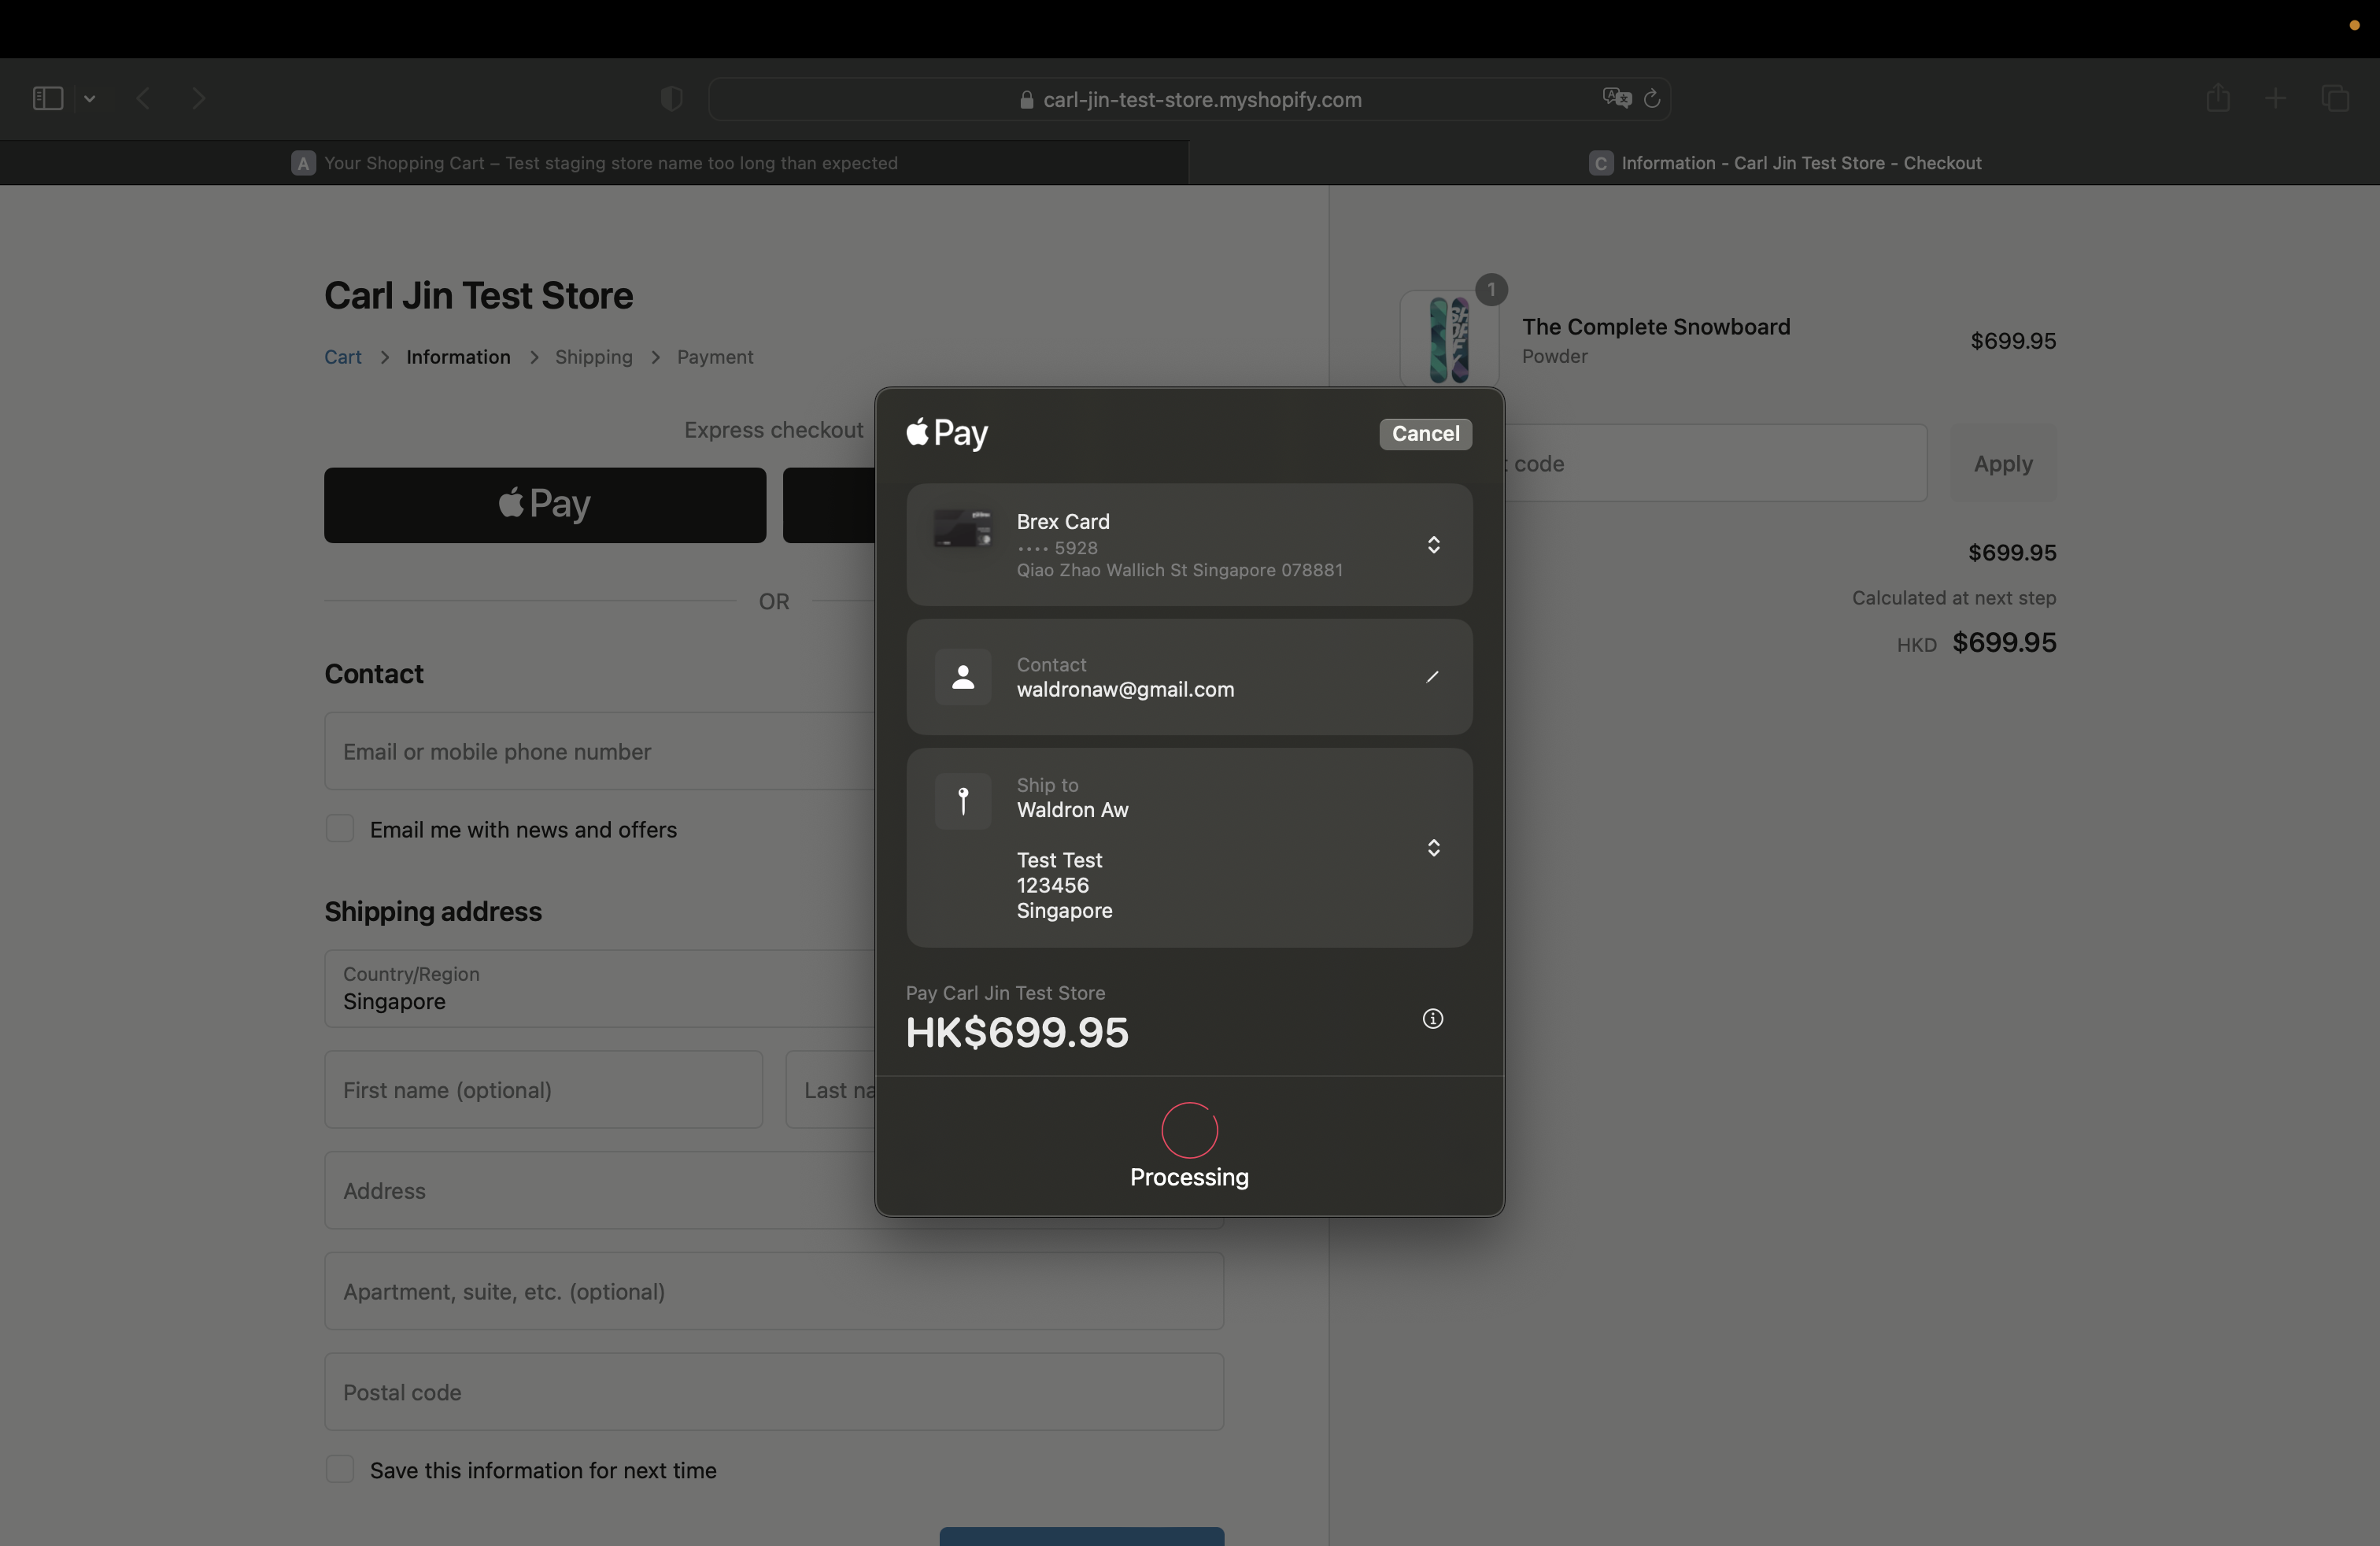Open the Share icon in the toolbar

pyautogui.click(x=2217, y=97)
